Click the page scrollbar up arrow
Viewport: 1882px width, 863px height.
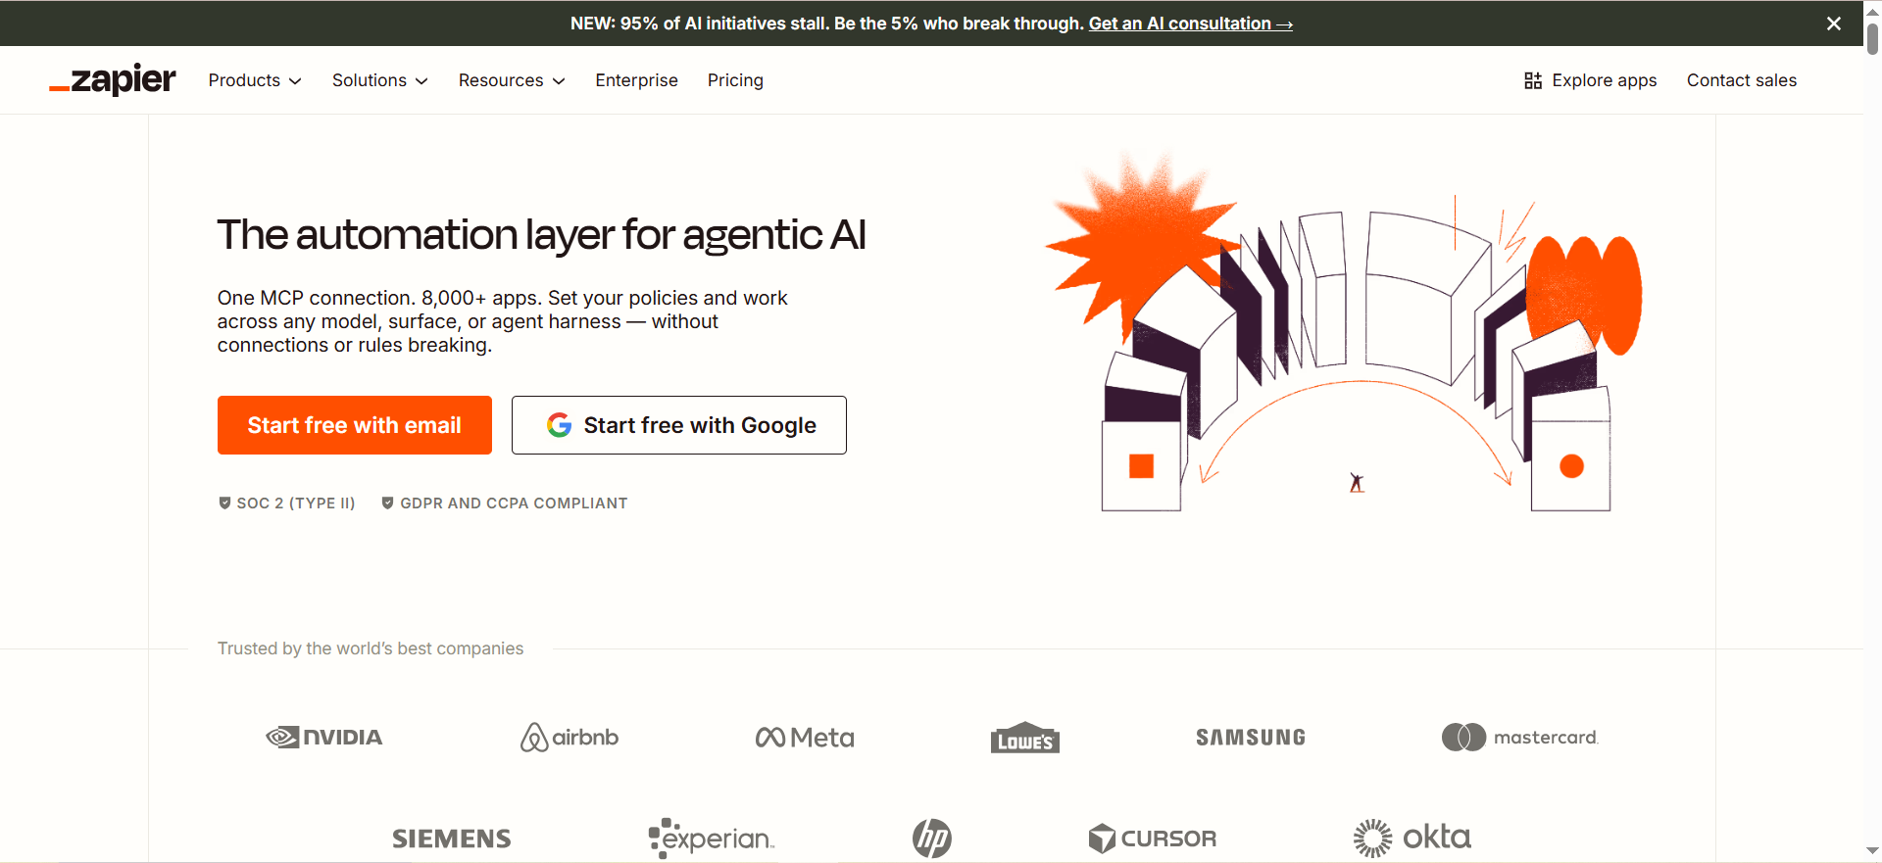coord(1872,11)
